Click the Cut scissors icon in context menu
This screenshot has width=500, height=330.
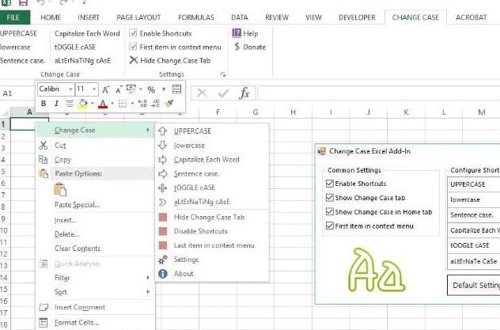[x=43, y=146]
